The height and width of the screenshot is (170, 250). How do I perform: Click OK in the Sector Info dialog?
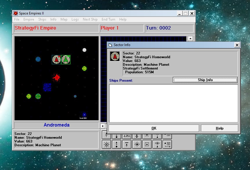(x=154, y=128)
